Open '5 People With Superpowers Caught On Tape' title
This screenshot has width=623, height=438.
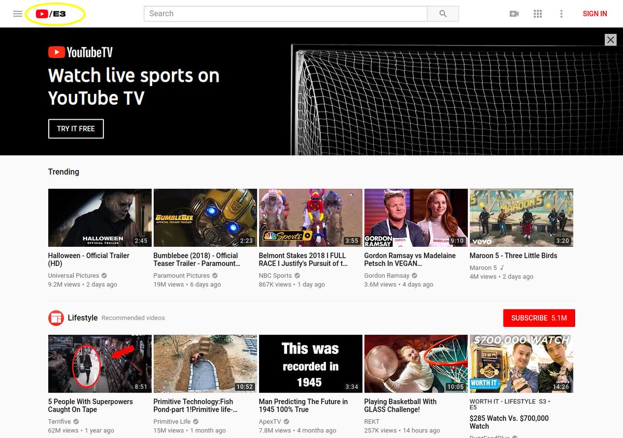(90, 406)
